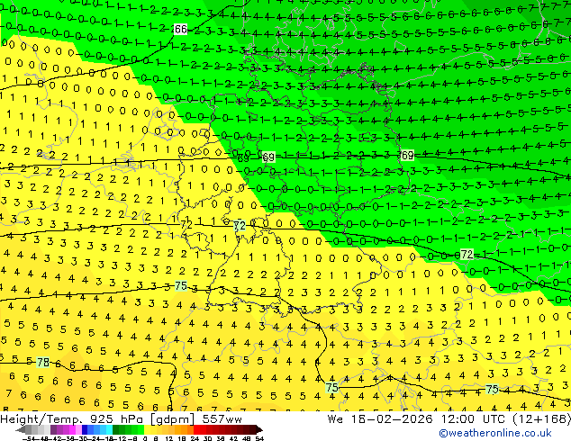Screen dimensions: 571x441
Task: Click the dark maroon arrow end of the color scale
Action: tap(258, 429)
